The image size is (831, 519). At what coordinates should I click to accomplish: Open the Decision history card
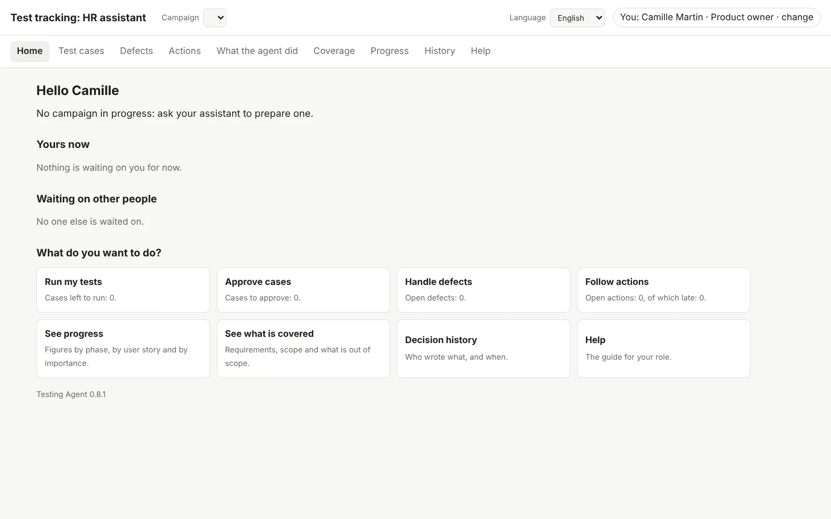tap(484, 349)
